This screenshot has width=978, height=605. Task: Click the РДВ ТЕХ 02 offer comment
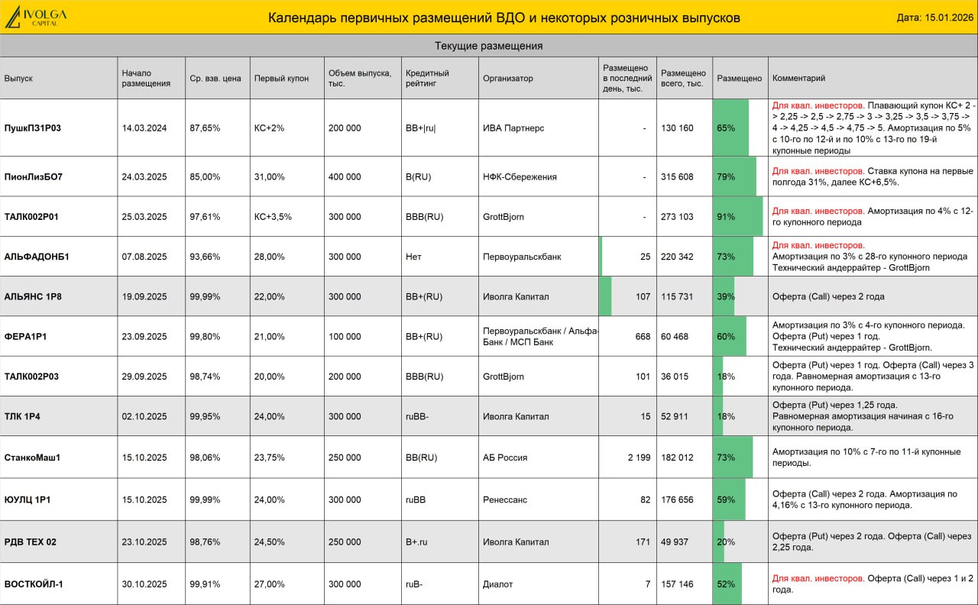point(872,542)
